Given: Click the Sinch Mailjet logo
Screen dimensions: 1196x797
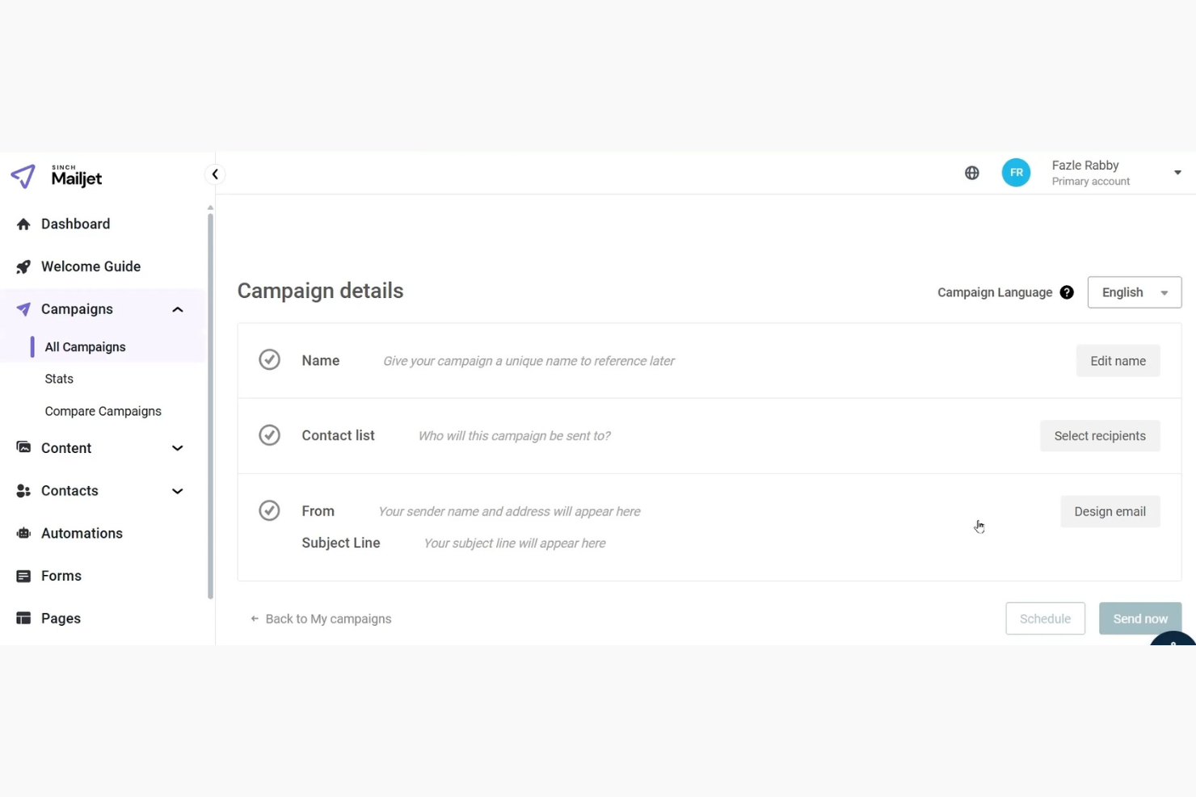Looking at the screenshot, I should point(55,176).
